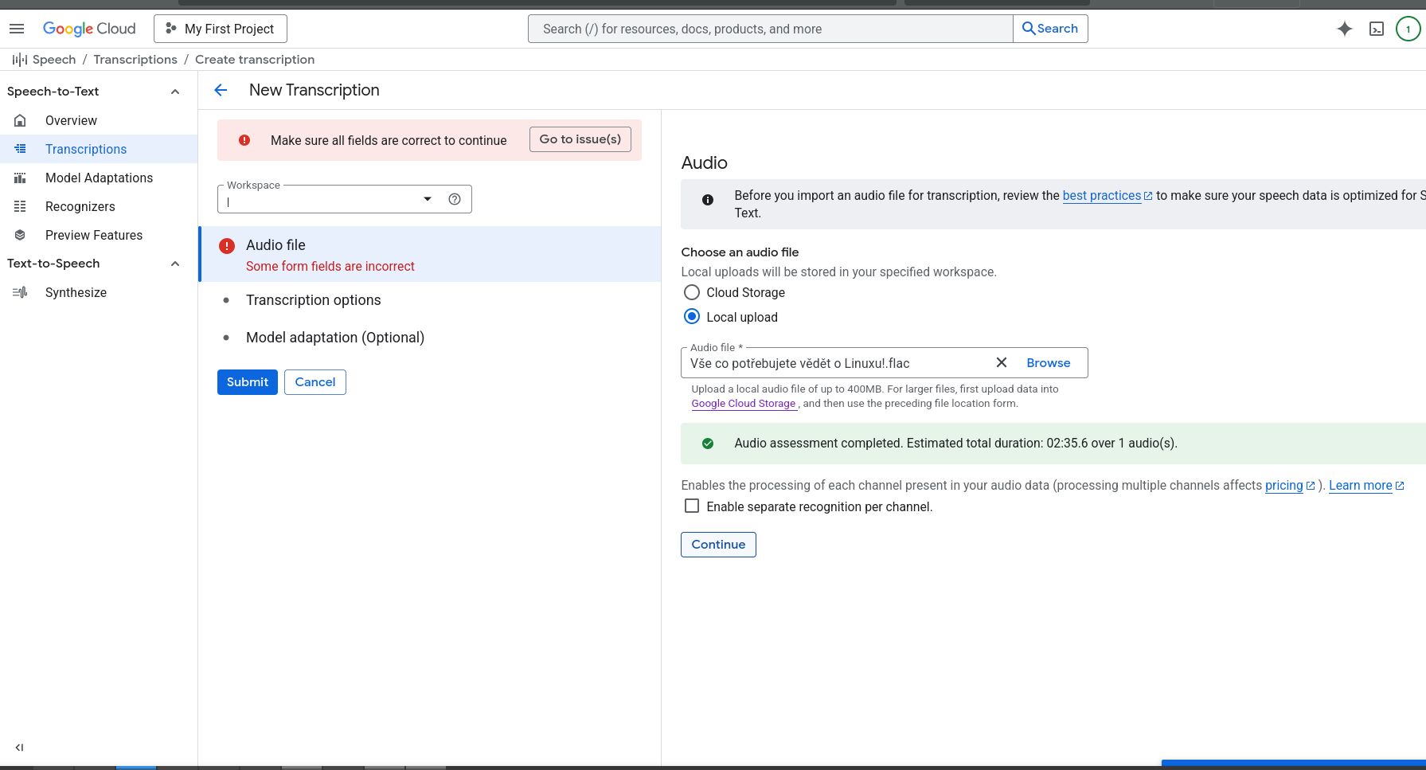This screenshot has height=770, width=1426.
Task: Open the main navigation hamburger menu
Action: (x=17, y=29)
